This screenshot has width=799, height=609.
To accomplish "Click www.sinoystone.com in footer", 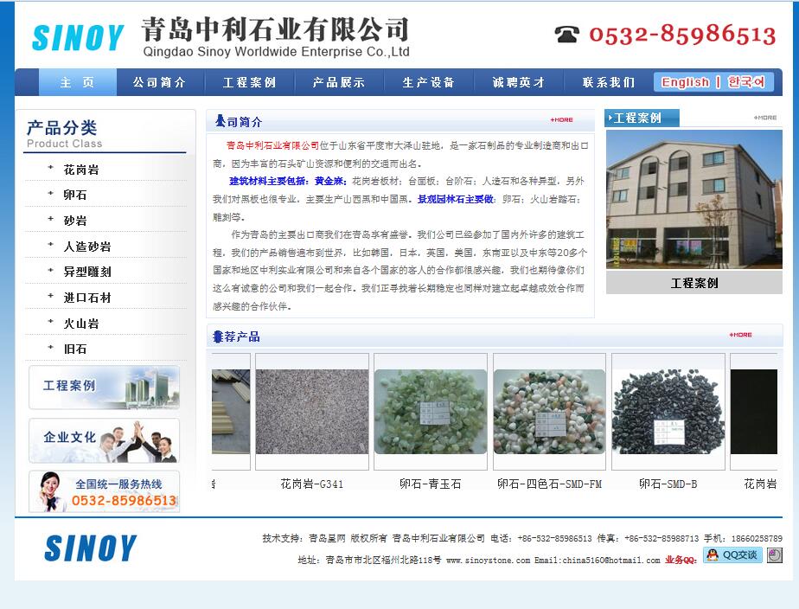I will click(x=489, y=561).
